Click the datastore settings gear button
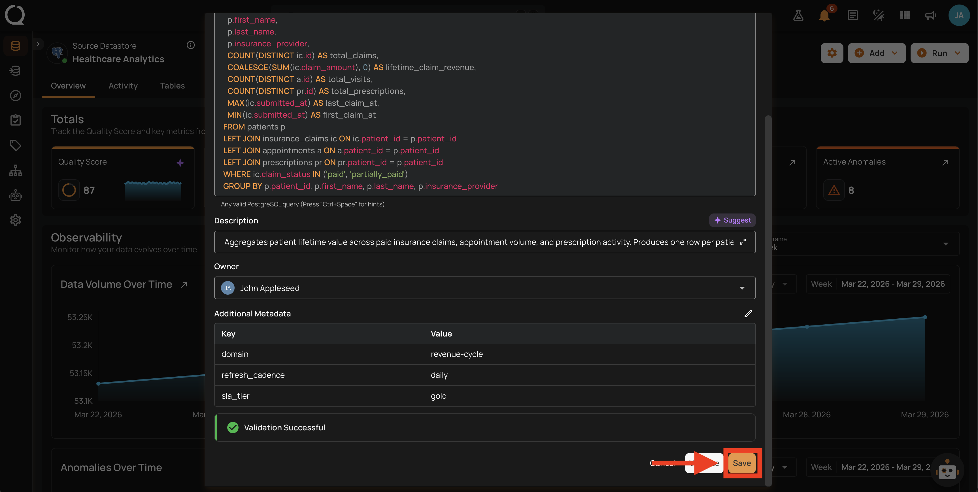This screenshot has height=492, width=978. point(832,53)
